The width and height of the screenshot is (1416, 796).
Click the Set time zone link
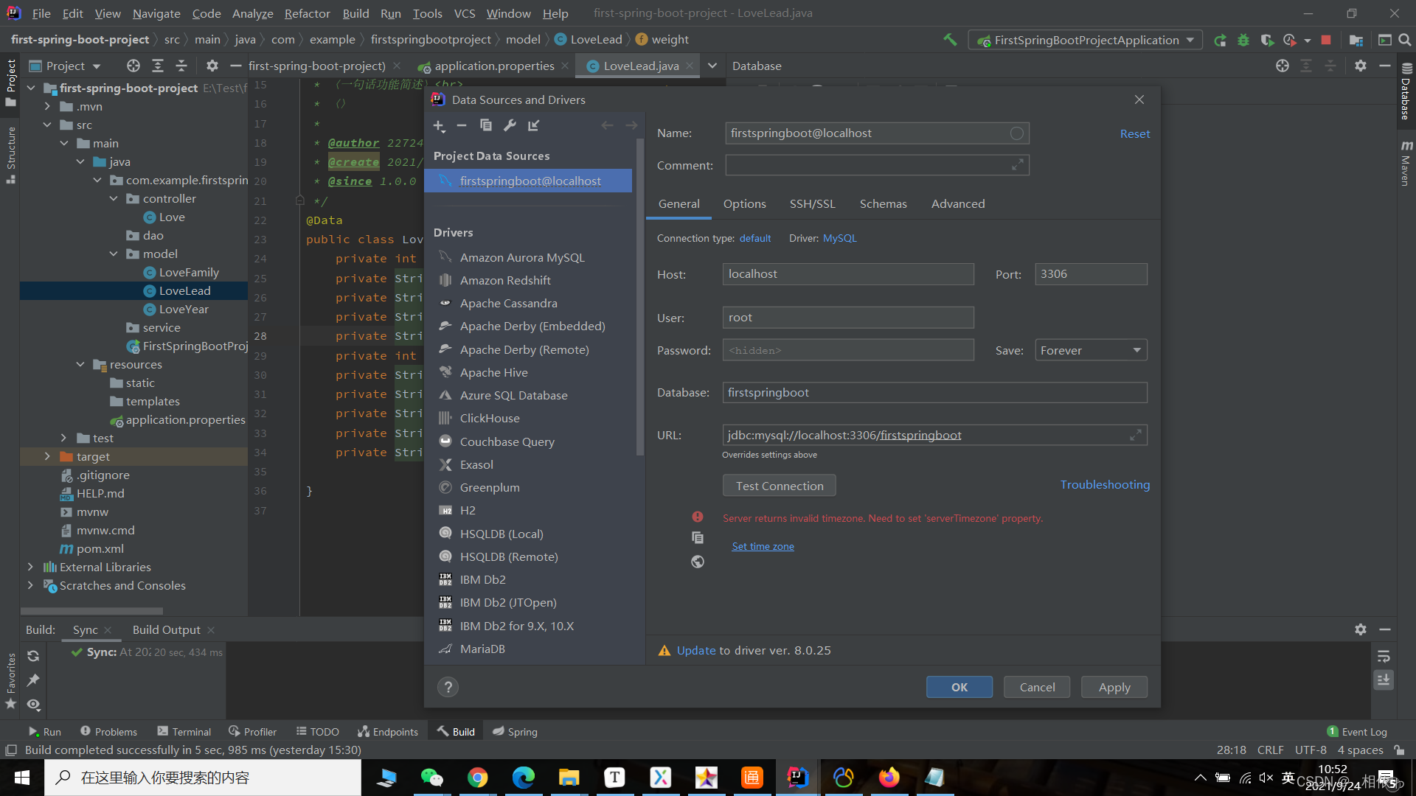pos(763,547)
